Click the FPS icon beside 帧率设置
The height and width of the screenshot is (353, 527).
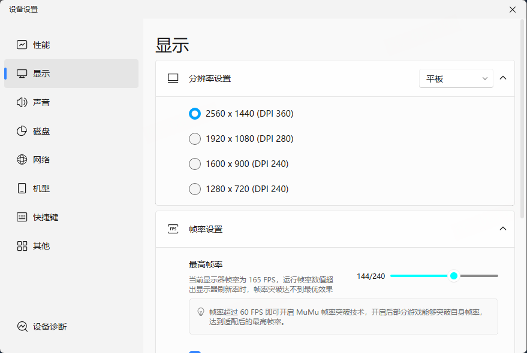tap(172, 229)
